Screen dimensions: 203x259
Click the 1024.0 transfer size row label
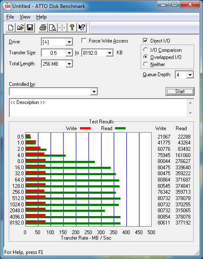click(17, 205)
